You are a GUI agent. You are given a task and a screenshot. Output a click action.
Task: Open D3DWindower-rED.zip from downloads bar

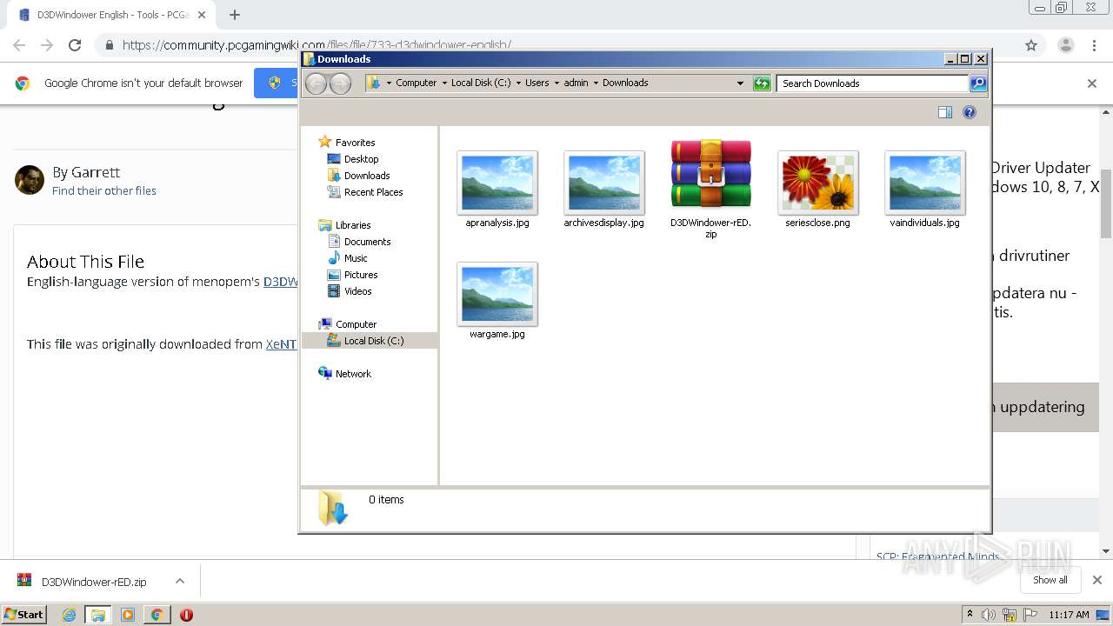click(94, 582)
